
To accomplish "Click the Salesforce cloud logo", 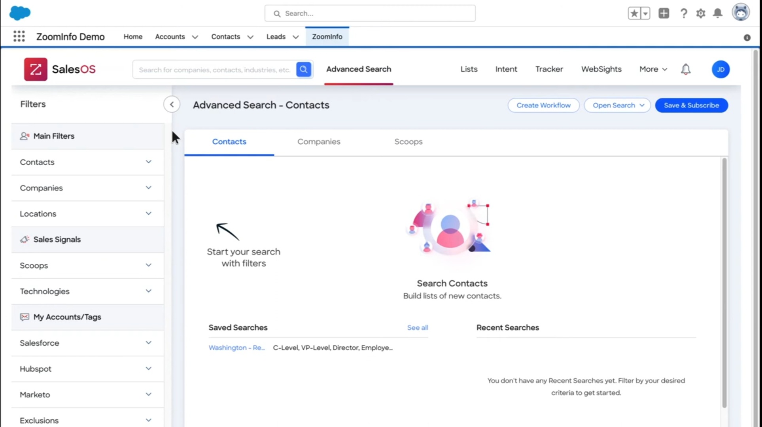I will pyautogui.click(x=20, y=13).
